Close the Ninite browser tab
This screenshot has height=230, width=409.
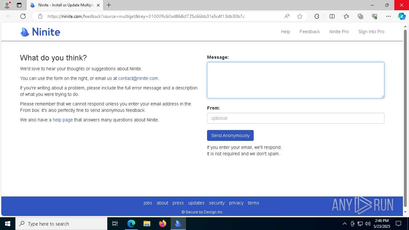pyautogui.click(x=98, y=5)
